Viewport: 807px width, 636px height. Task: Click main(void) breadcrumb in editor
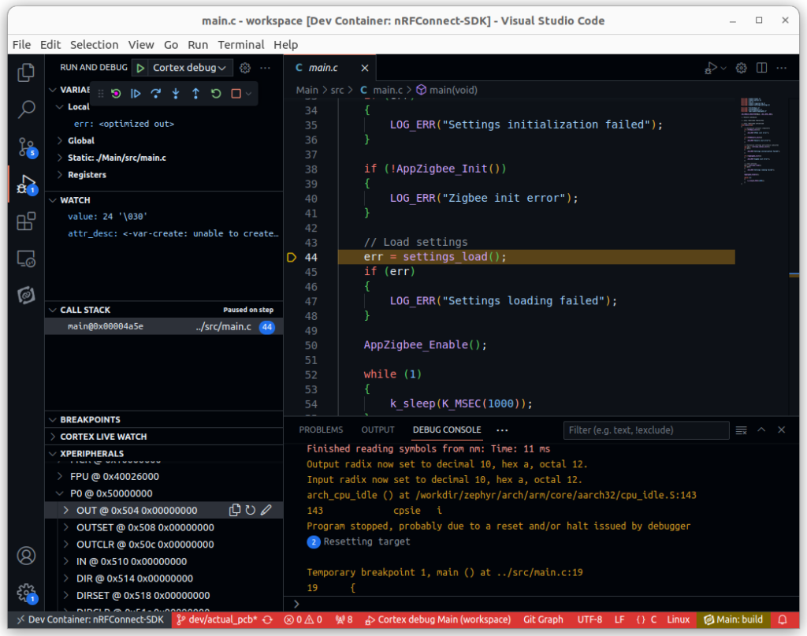[447, 90]
